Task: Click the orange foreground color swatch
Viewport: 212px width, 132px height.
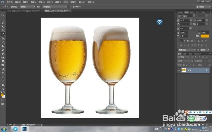Action: tap(2, 95)
